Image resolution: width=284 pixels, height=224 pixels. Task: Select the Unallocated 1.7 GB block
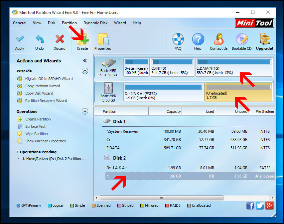(239, 92)
